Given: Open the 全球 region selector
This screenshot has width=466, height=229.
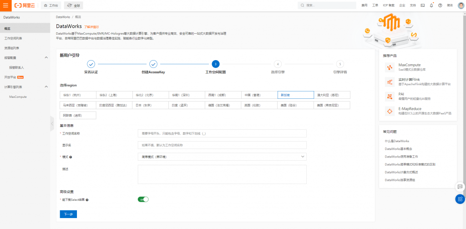Looking at the screenshot, I should (73, 5).
